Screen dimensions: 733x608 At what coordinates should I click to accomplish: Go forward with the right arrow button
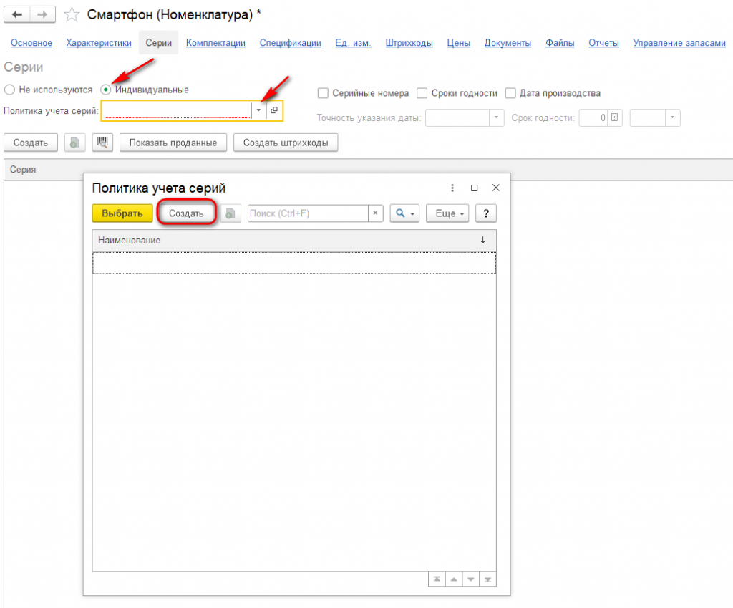click(x=42, y=14)
